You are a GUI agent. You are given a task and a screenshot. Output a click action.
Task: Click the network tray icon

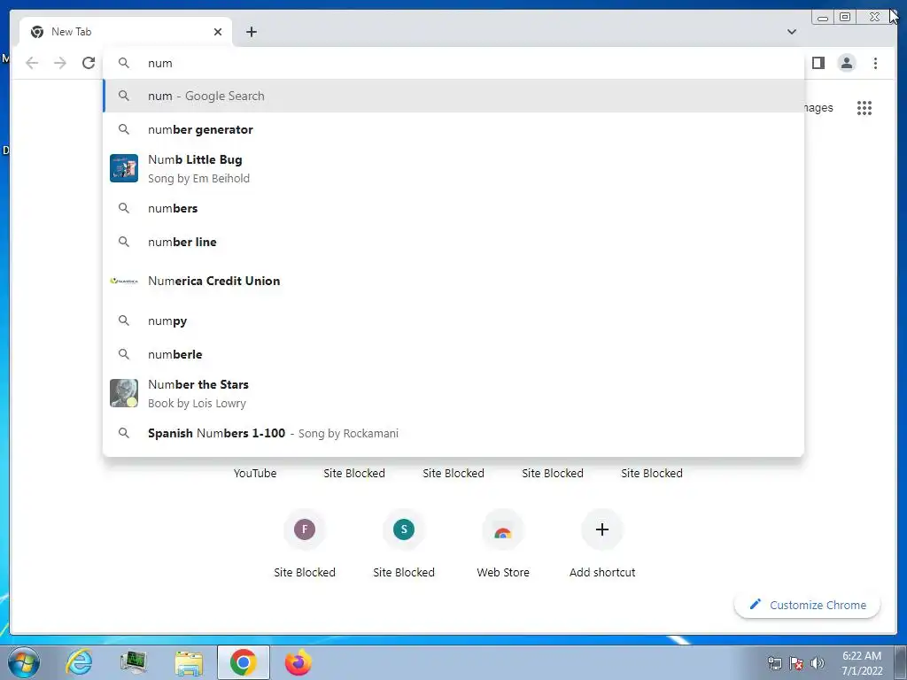[x=774, y=663]
